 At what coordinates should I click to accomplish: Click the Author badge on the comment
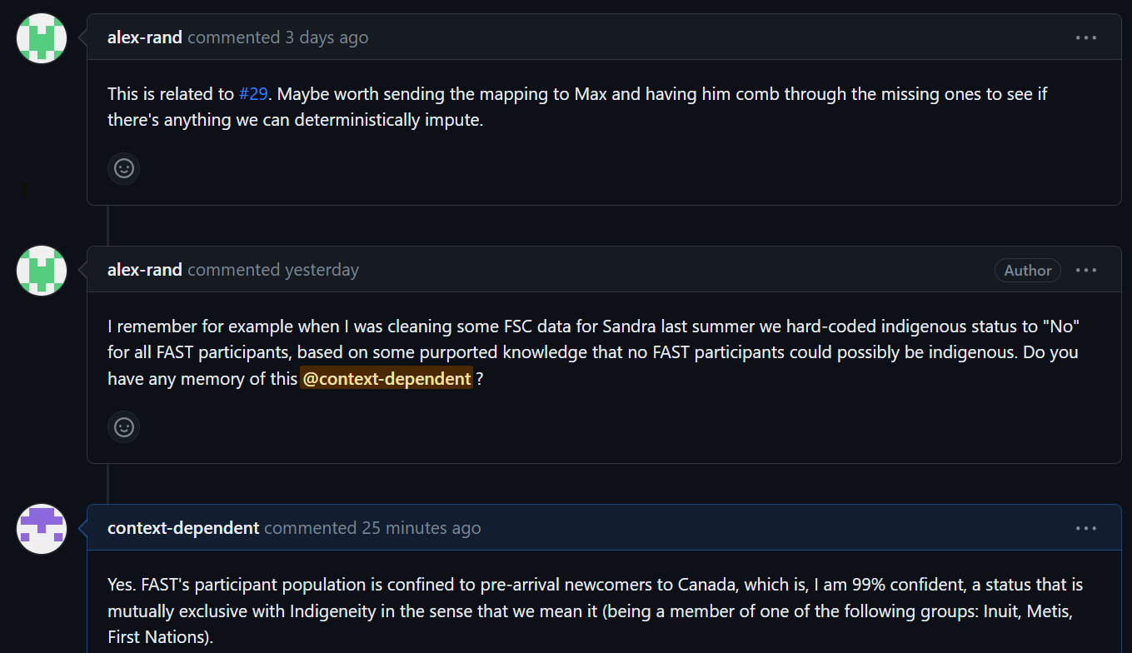tap(1027, 270)
